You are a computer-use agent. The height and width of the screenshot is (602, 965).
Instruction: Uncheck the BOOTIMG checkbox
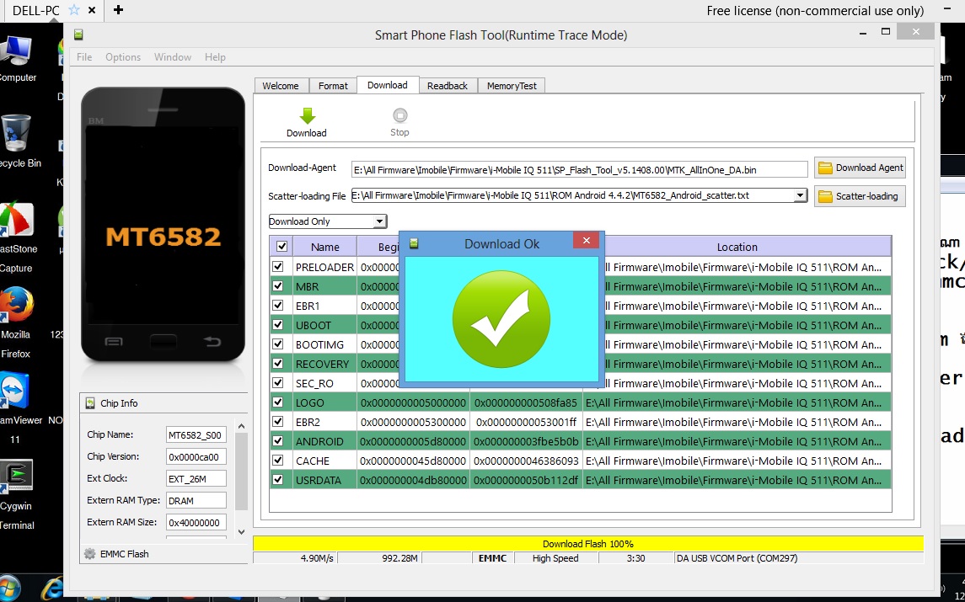[278, 344]
